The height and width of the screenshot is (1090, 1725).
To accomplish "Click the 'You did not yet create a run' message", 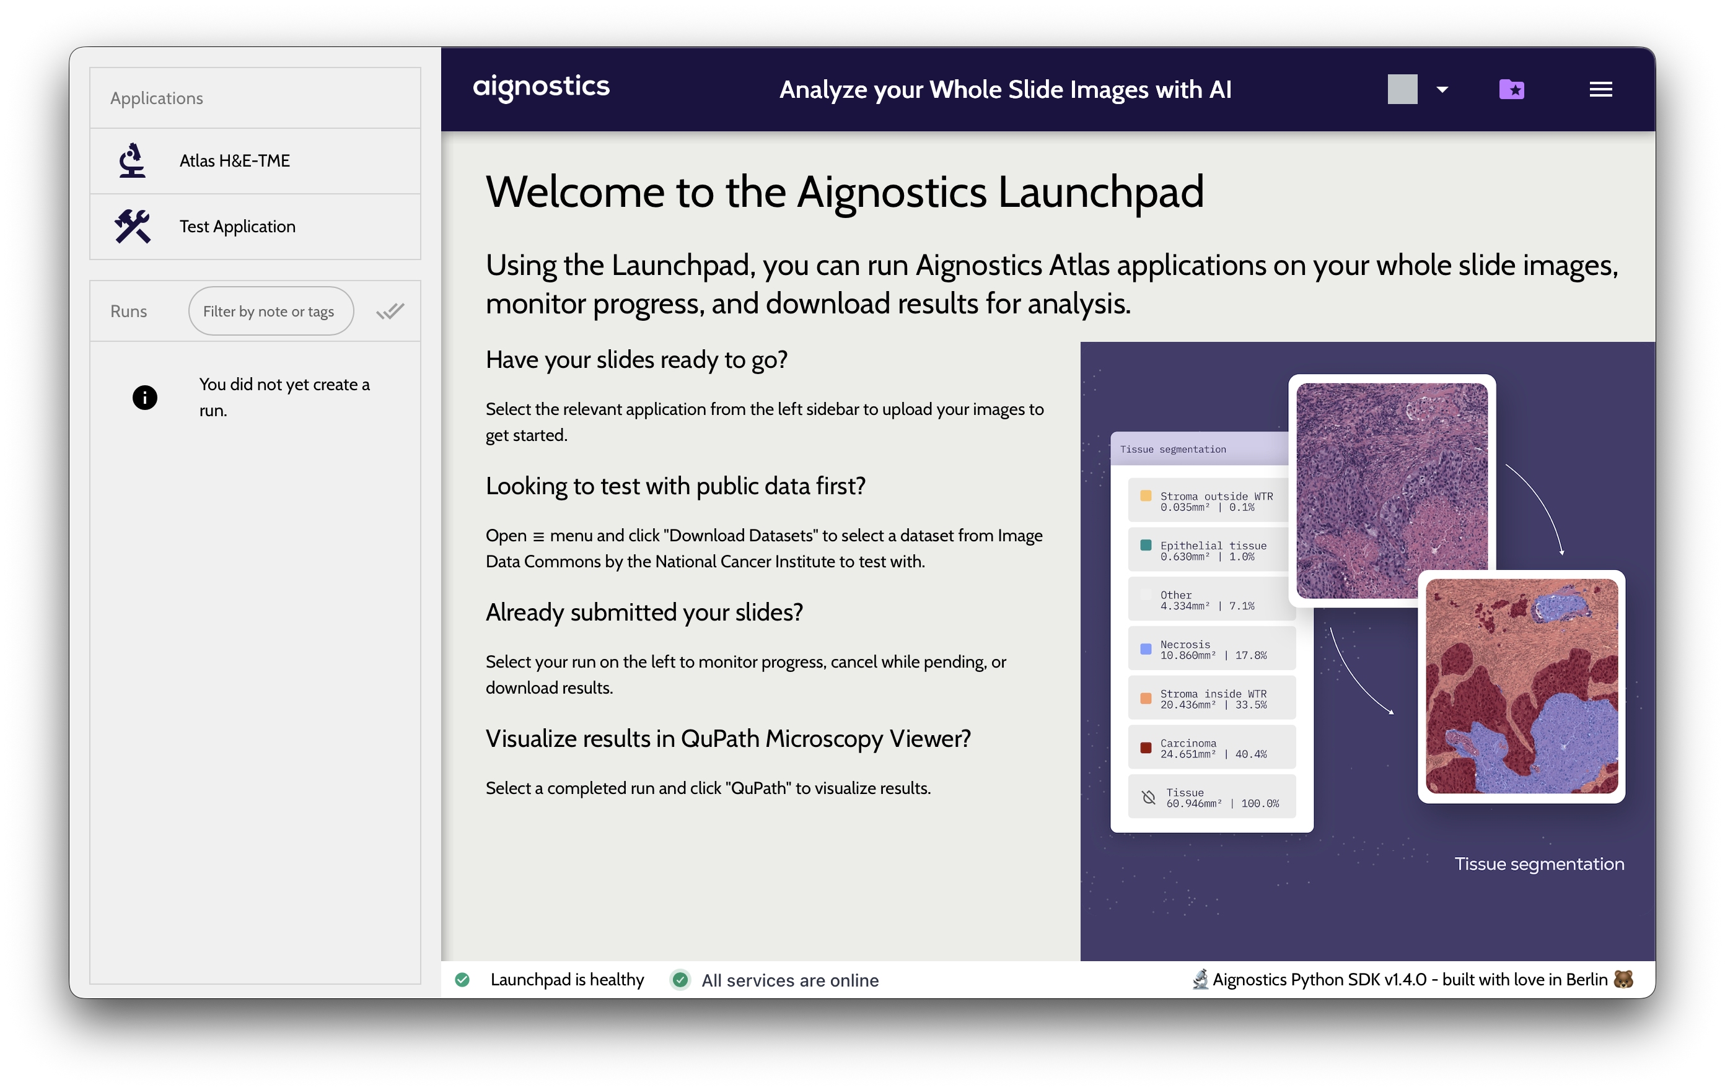I will (284, 398).
